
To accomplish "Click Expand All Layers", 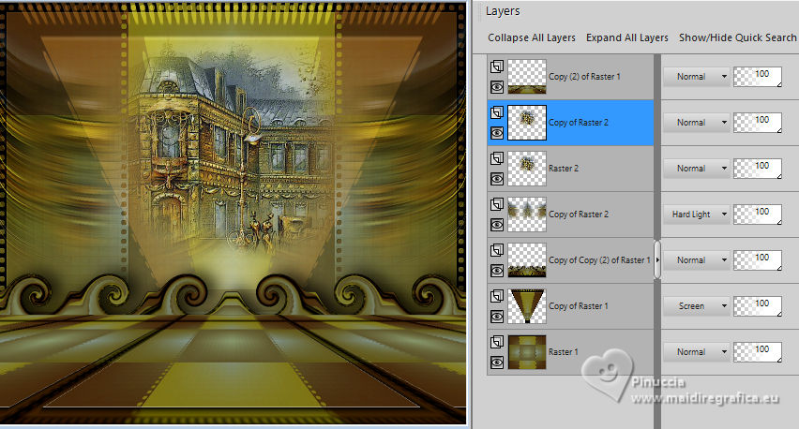I will 626,37.
